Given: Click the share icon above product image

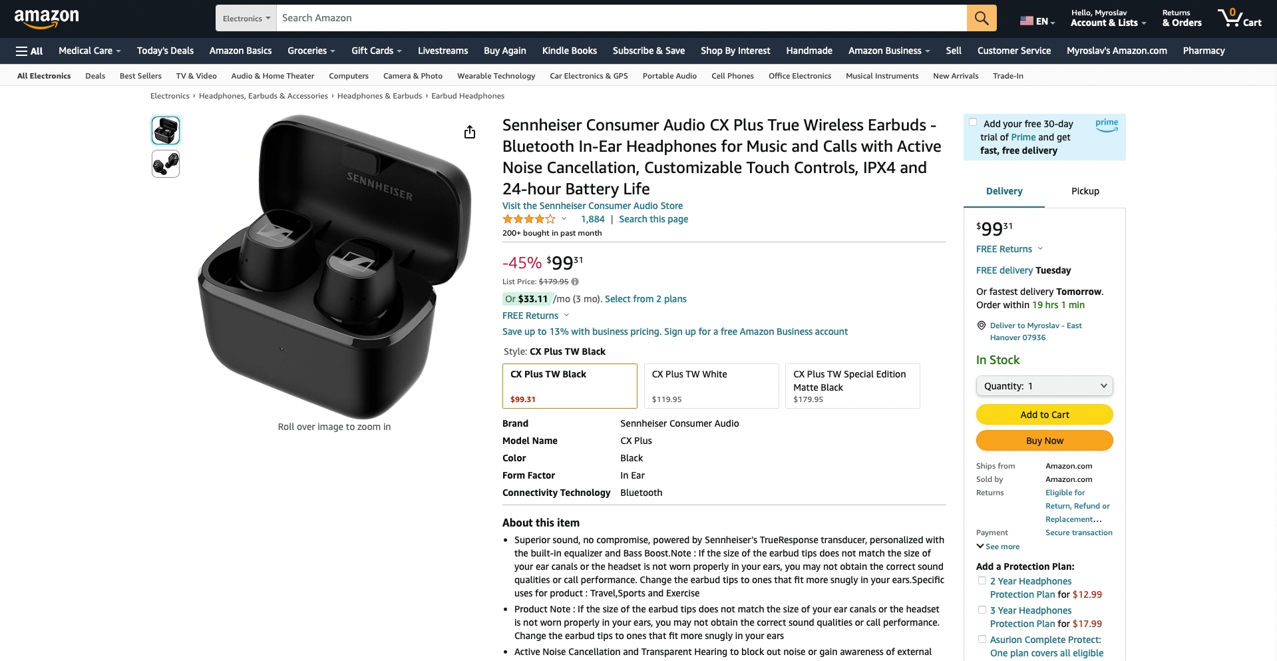Looking at the screenshot, I should [470, 132].
